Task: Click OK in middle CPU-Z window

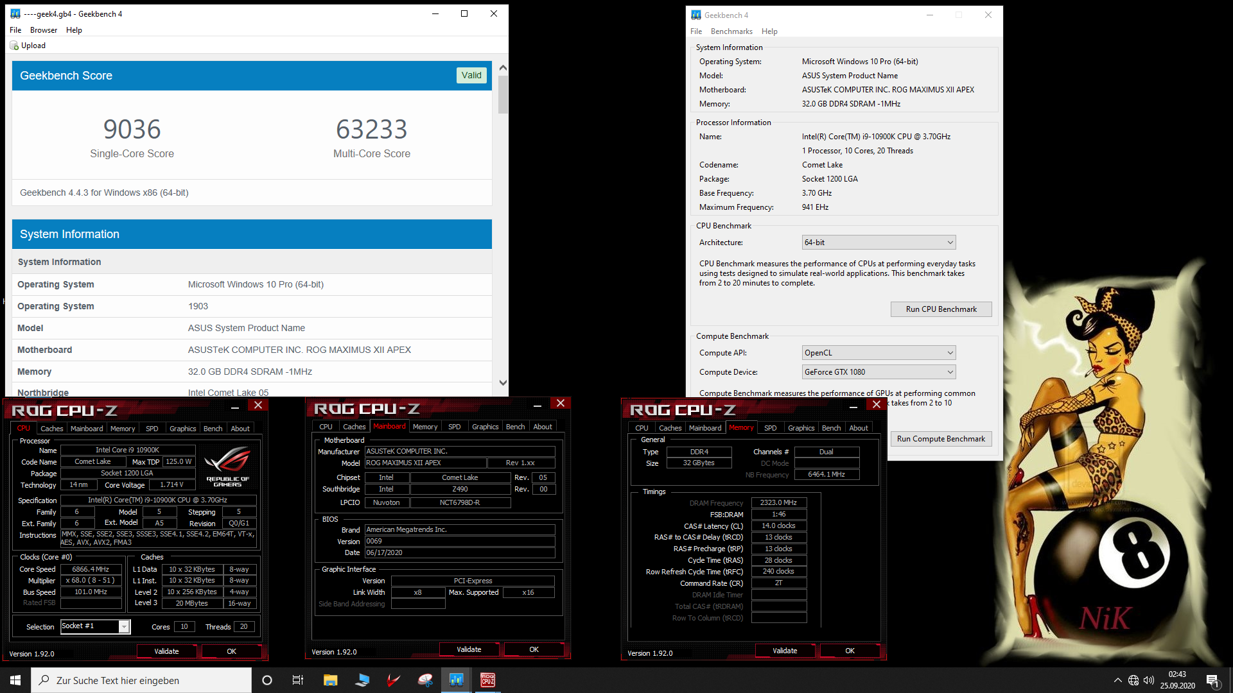Action: pyautogui.click(x=534, y=649)
